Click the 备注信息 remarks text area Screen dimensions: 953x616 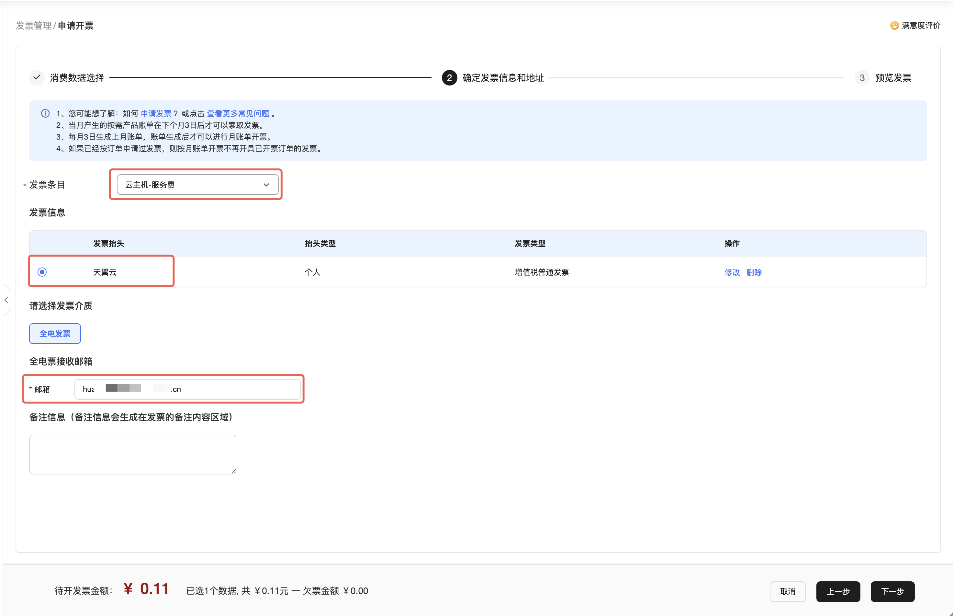(x=132, y=454)
